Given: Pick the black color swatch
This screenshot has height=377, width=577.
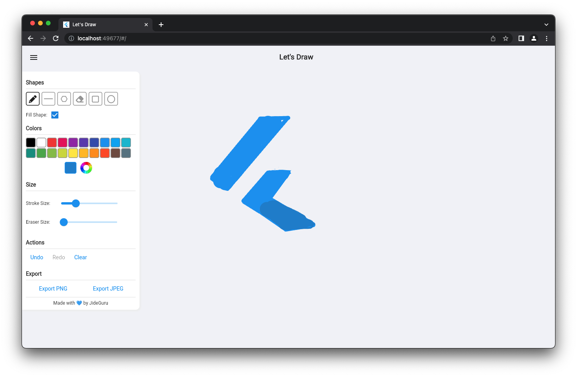Looking at the screenshot, I should (31, 142).
